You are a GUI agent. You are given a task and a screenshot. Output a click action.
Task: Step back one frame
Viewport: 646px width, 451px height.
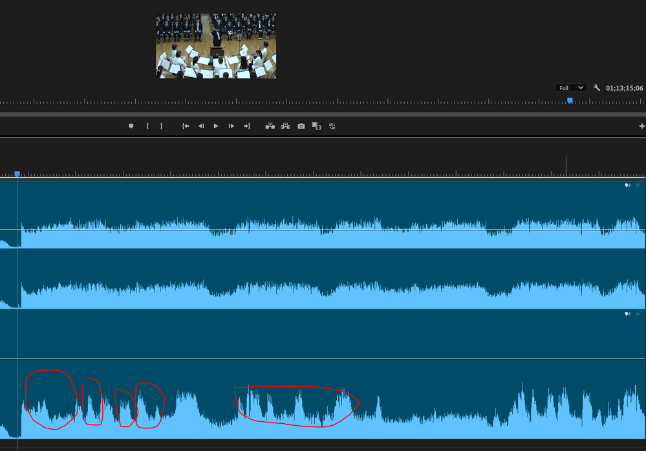(x=201, y=126)
